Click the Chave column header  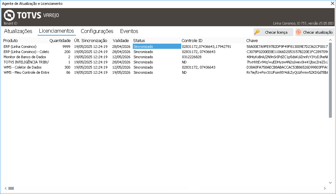(252, 40)
